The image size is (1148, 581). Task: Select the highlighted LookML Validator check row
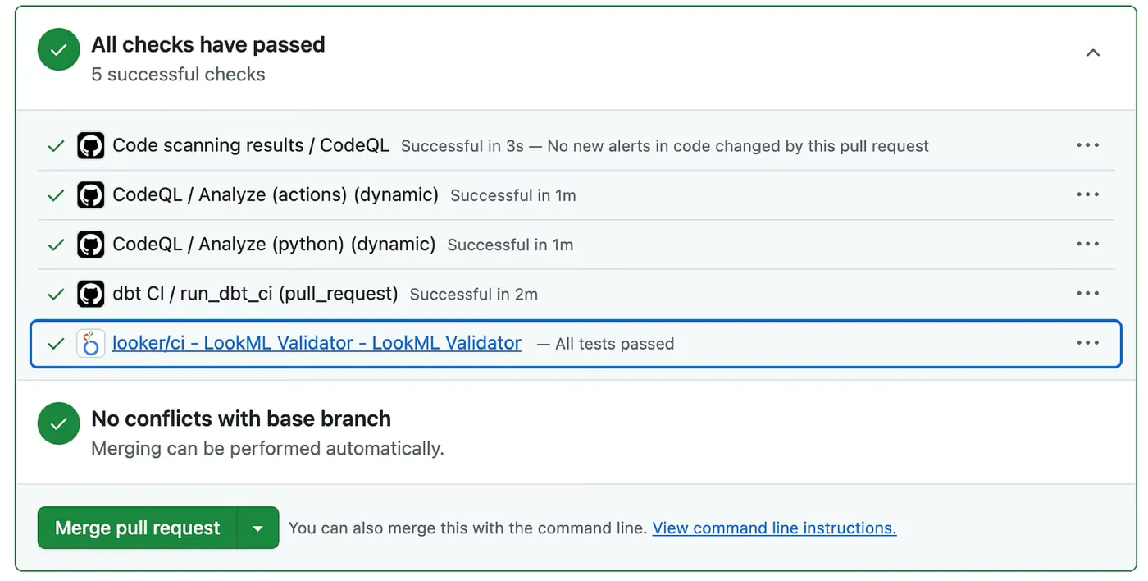[x=574, y=343]
